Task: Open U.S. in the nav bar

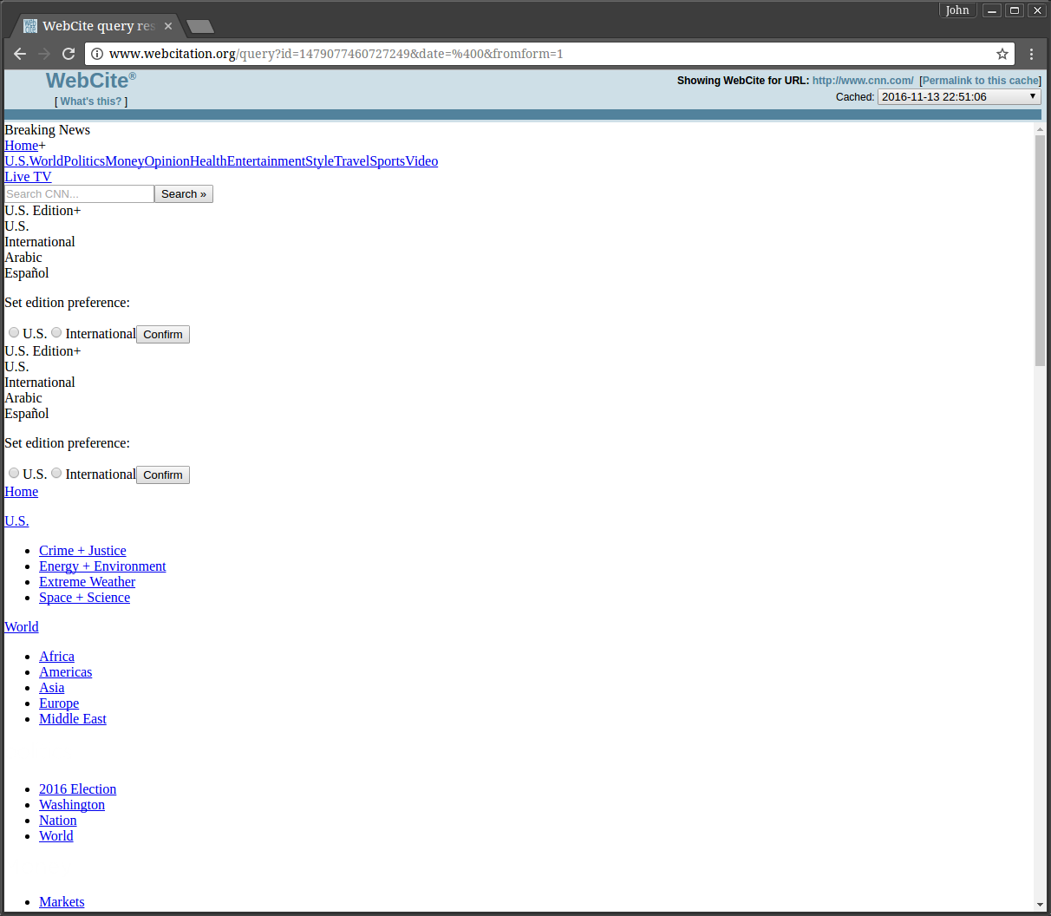Action: pyautogui.click(x=16, y=161)
